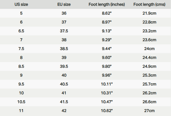Click the EU size column header

click(64, 4)
